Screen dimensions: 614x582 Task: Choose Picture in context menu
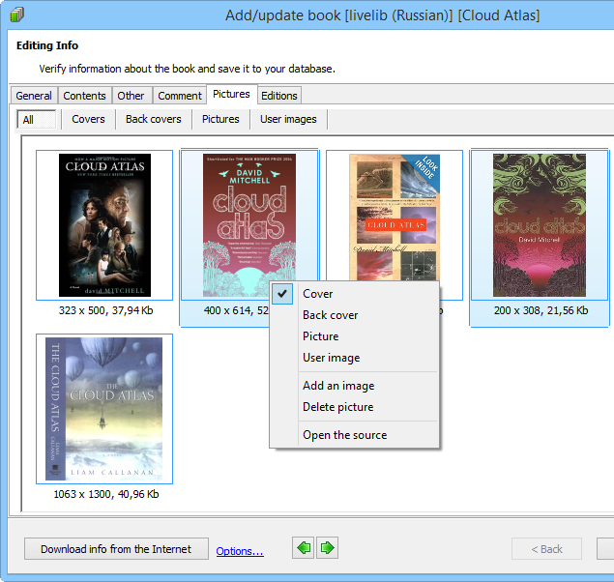point(354,336)
